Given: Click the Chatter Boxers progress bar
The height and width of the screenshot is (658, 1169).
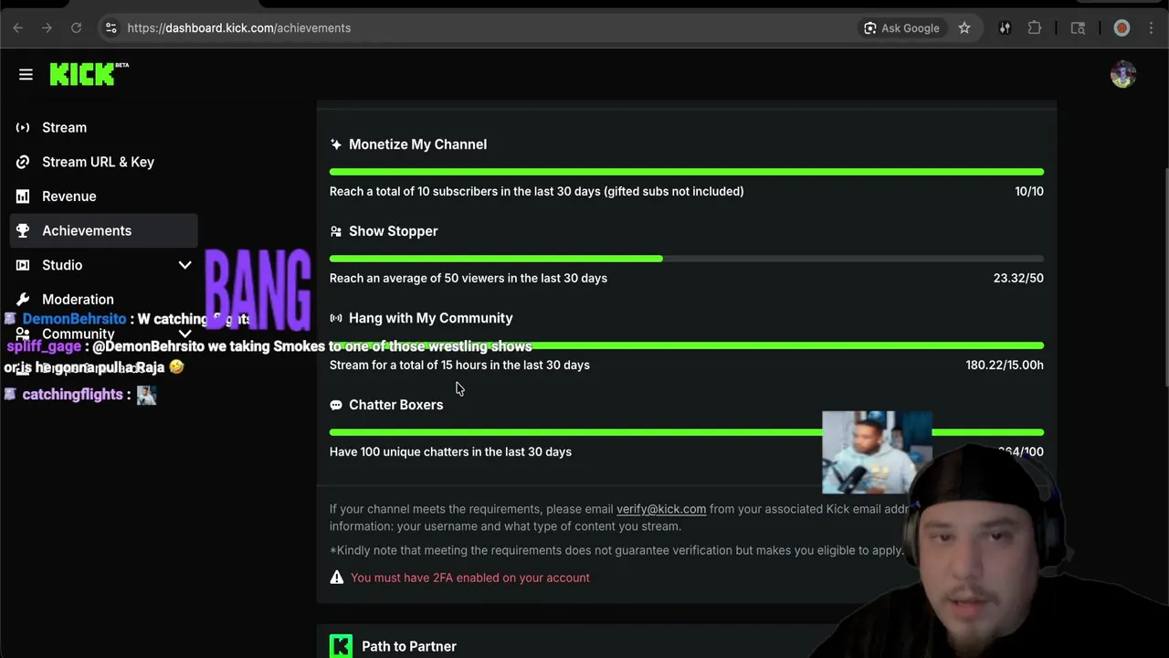Looking at the screenshot, I should click(x=687, y=432).
